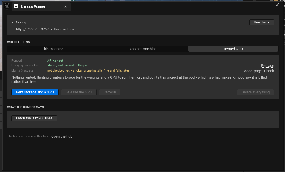Viewport: 285px width, 172px height.
Task: Click the http://127.0.0.1:8757 address text
Action: tap(32, 29)
